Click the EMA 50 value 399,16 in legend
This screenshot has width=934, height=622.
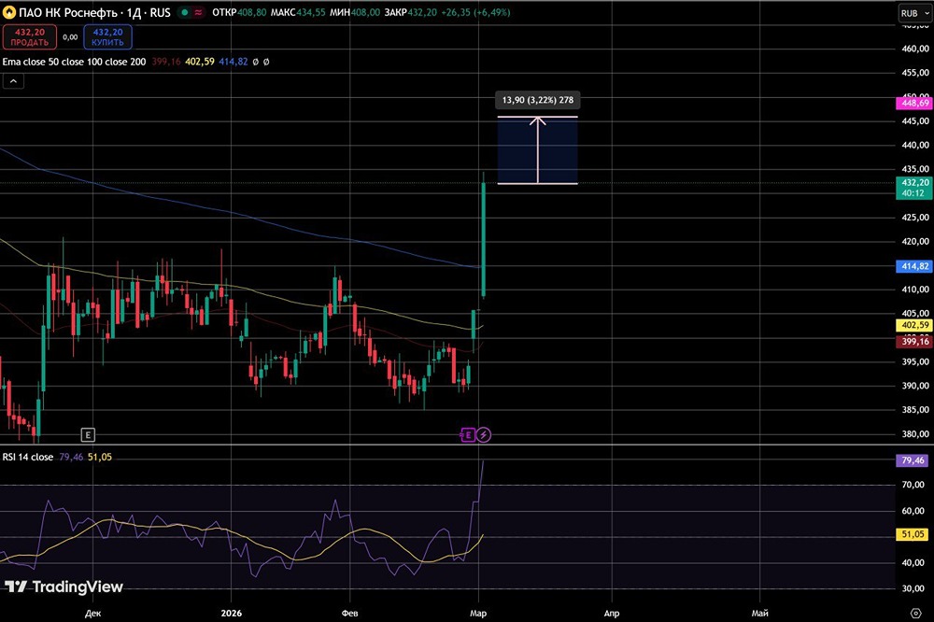(165, 62)
